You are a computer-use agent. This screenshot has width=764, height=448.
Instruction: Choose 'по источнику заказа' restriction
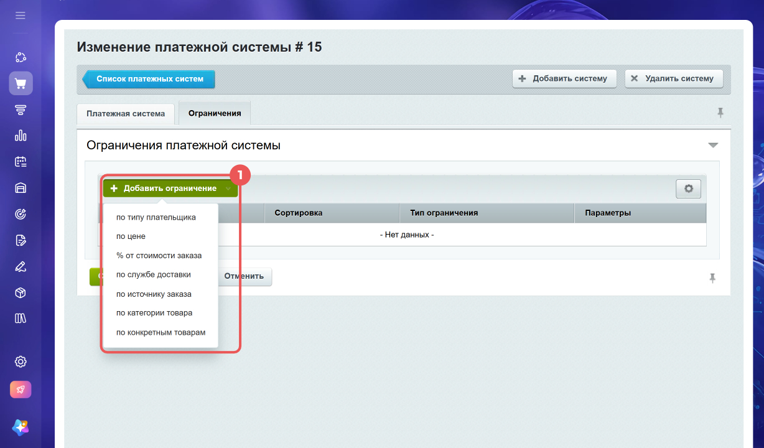tap(154, 294)
